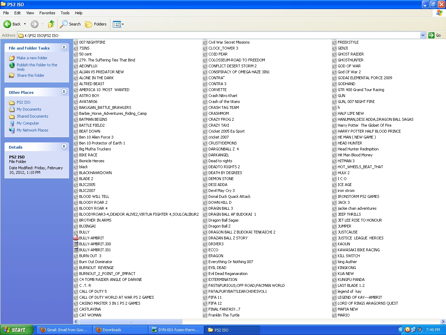
Task: Open My Network Places link
Action: tap(32, 130)
